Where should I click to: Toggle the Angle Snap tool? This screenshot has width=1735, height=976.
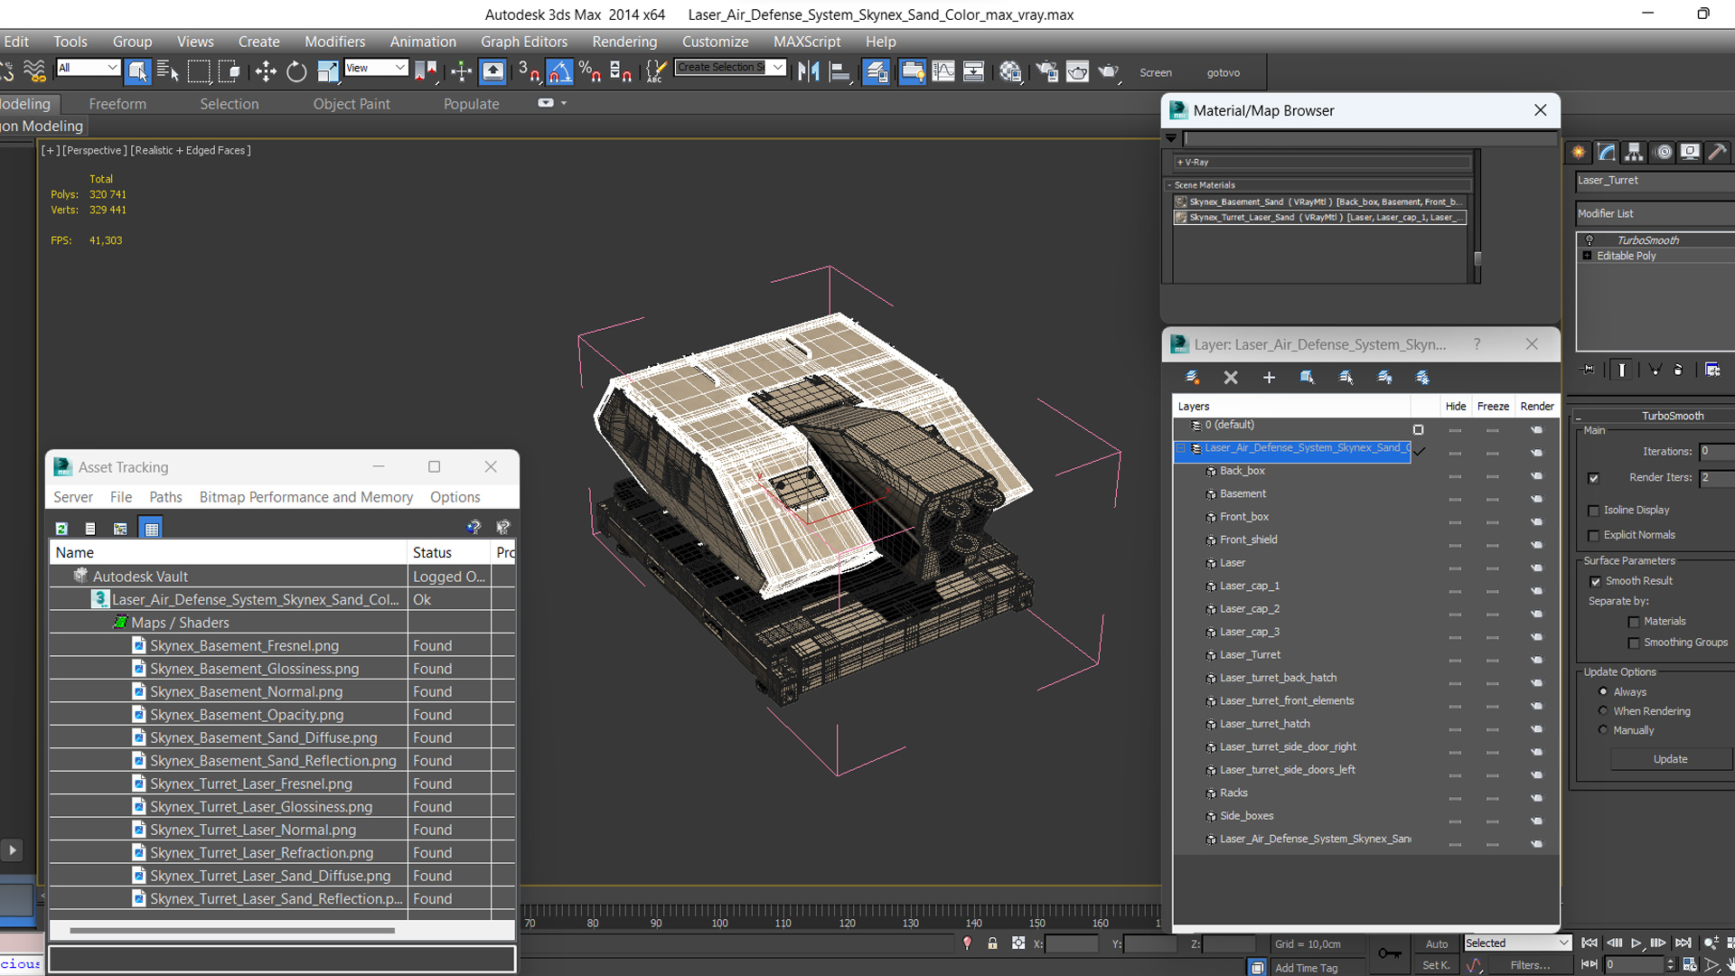(x=559, y=71)
